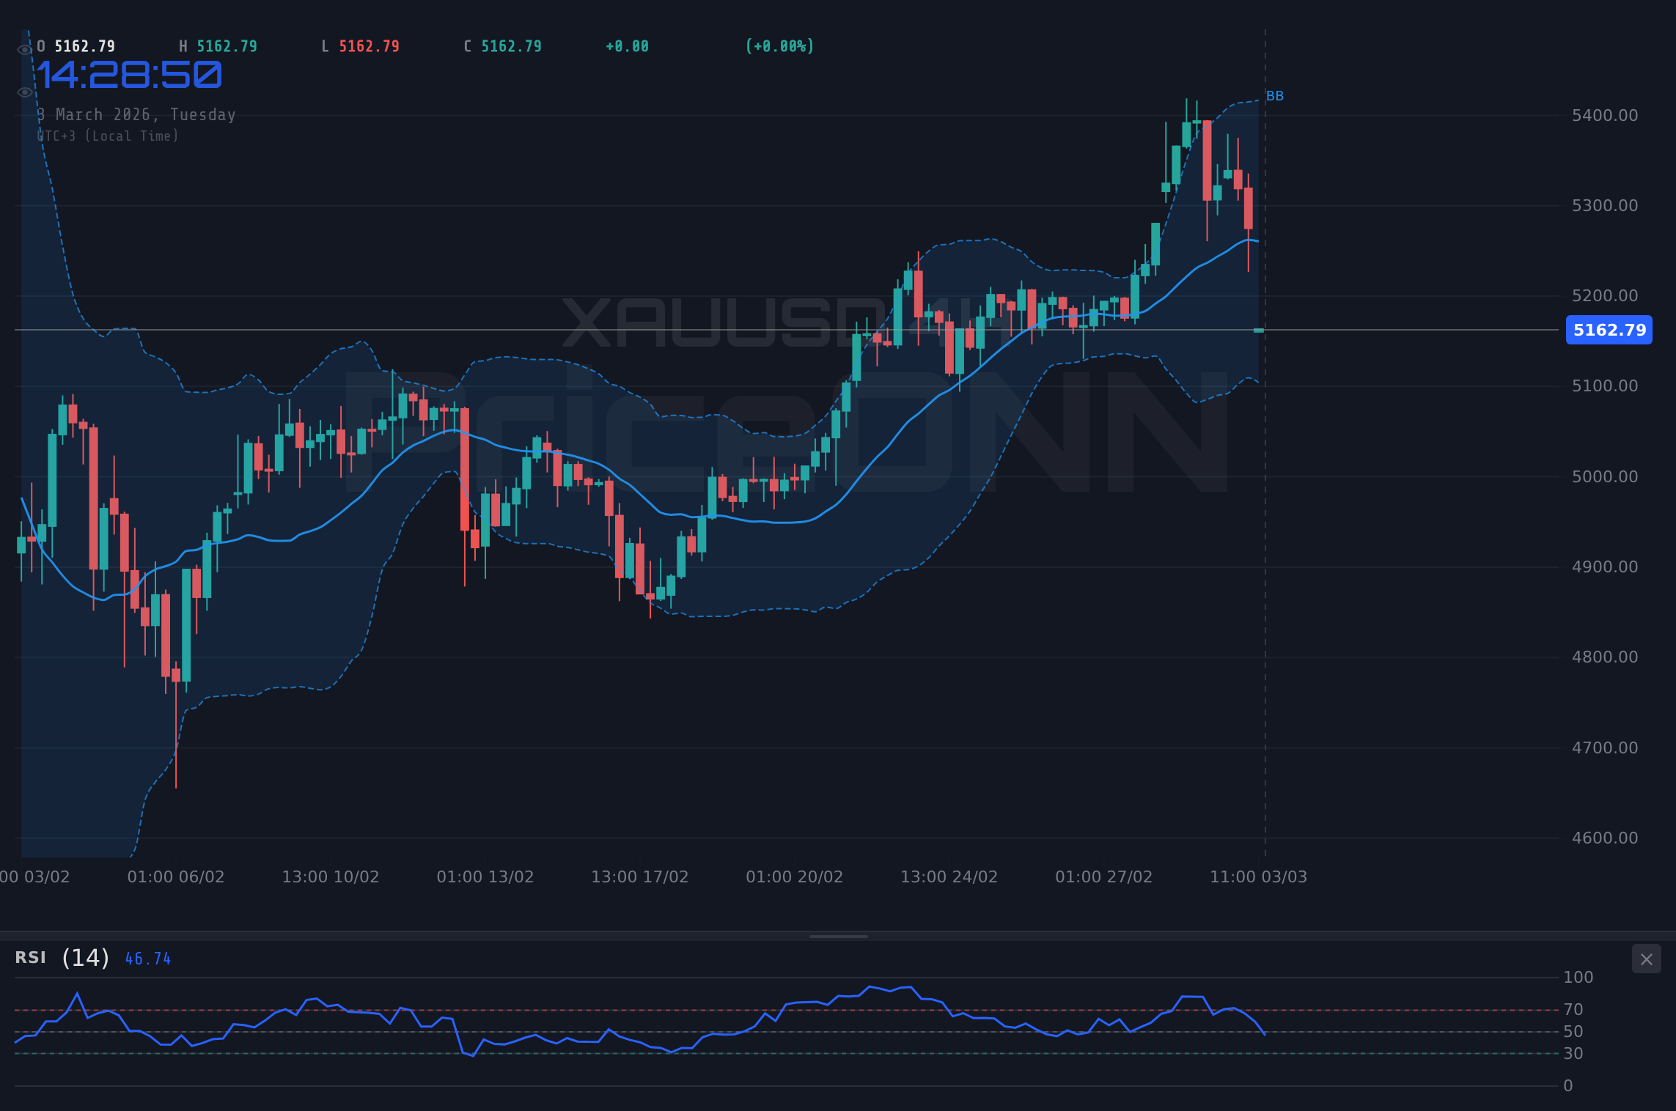Click the RSI value 46.74

point(147,958)
